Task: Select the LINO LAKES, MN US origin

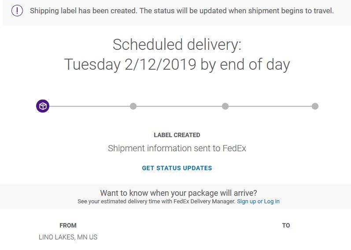Action: [68, 237]
